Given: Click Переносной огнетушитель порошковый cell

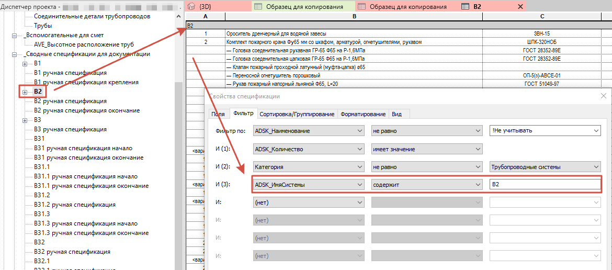Looking at the screenshot, I should click(354, 75).
